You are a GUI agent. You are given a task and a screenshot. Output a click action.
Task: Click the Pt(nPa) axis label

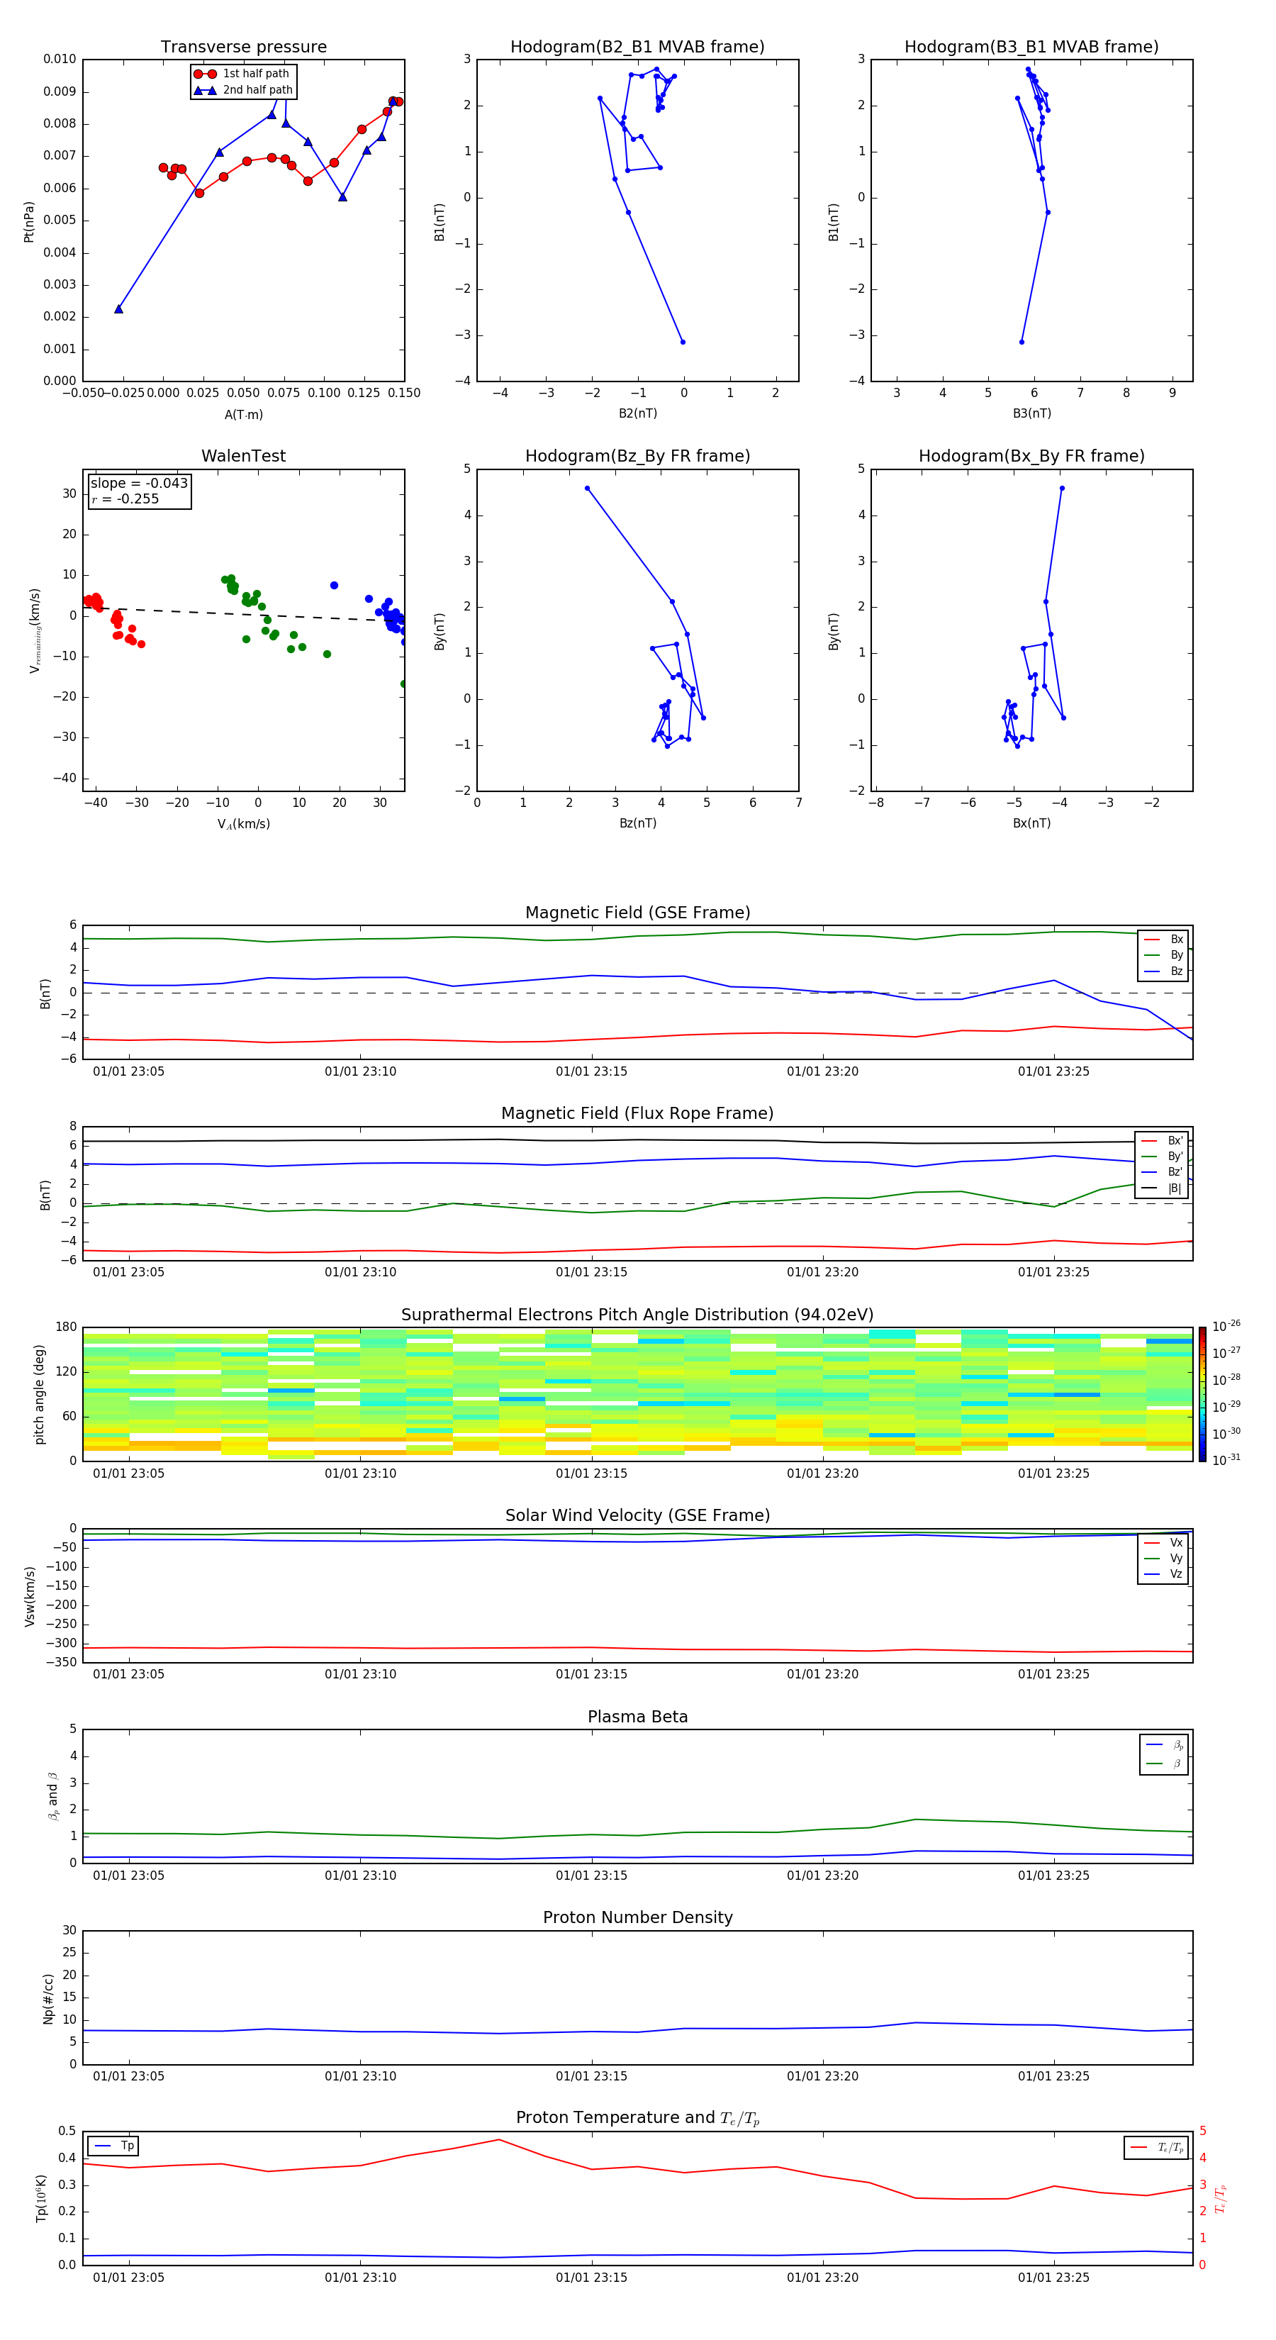[x=28, y=222]
